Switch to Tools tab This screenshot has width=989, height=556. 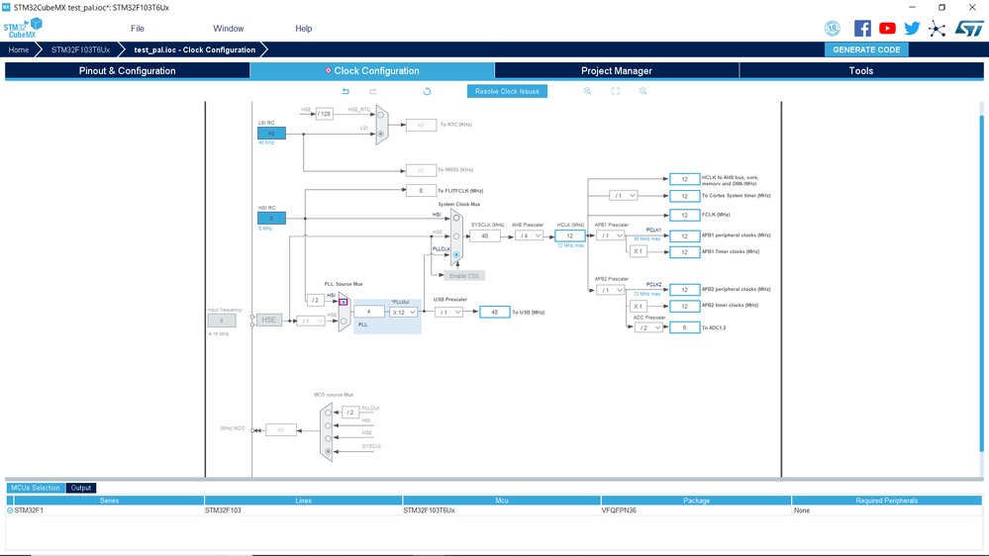click(x=861, y=70)
